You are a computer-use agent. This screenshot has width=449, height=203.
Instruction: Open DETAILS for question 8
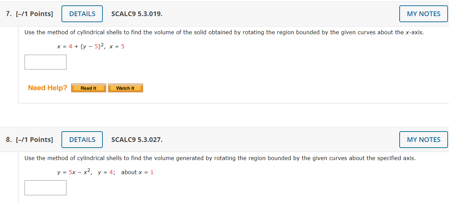tap(82, 140)
